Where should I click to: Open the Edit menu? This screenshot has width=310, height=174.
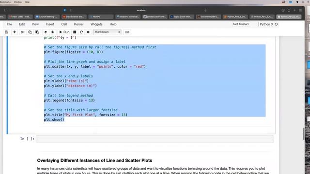pyautogui.click(x=22, y=24)
